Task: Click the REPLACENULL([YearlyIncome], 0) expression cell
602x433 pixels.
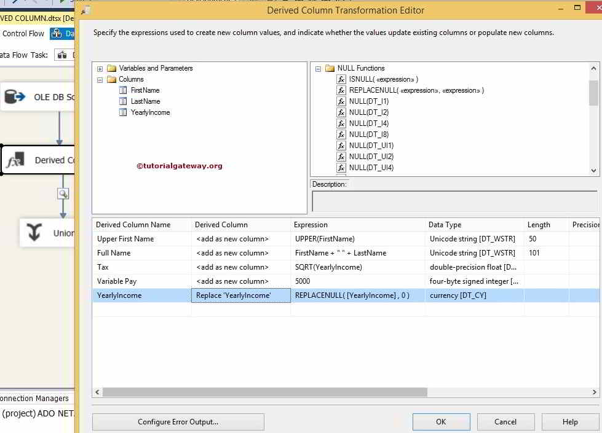Action: [x=358, y=295]
